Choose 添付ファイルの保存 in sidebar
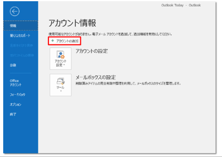 click(22, 55)
